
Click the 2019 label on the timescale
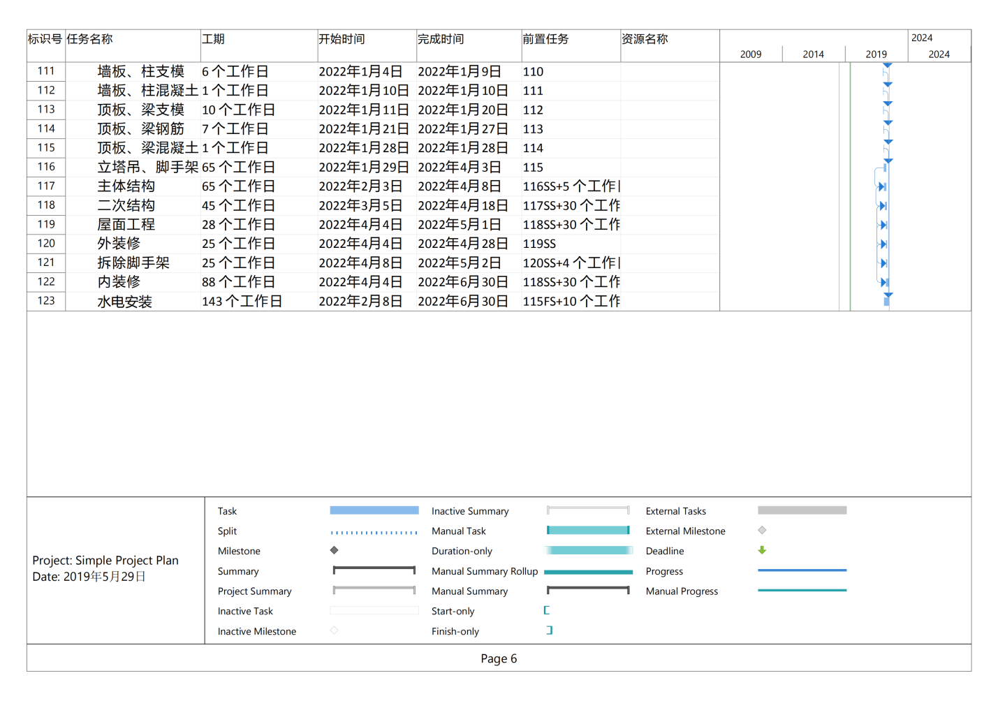pos(876,54)
